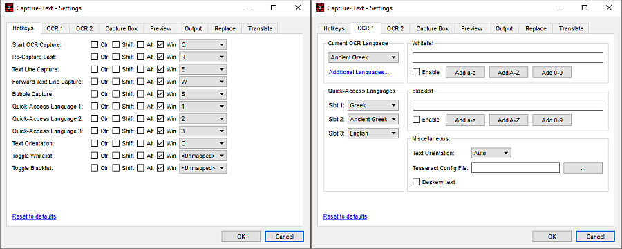
Task: Enable Shift for Re-Capture Last
Action: click(116, 57)
